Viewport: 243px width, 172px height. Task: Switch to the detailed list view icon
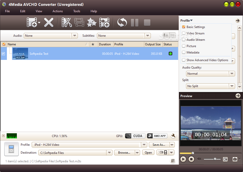tap(166, 35)
